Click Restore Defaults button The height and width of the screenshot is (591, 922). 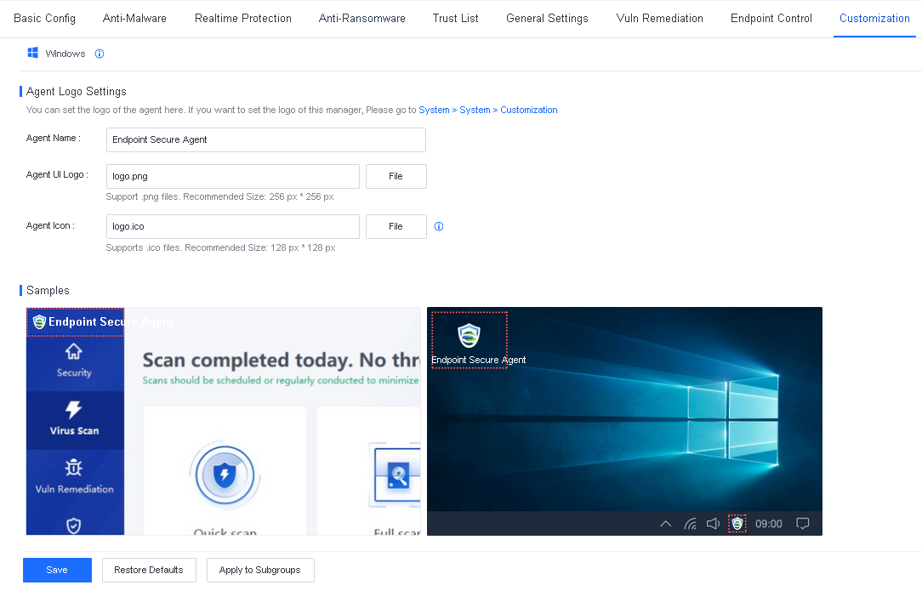[149, 570]
